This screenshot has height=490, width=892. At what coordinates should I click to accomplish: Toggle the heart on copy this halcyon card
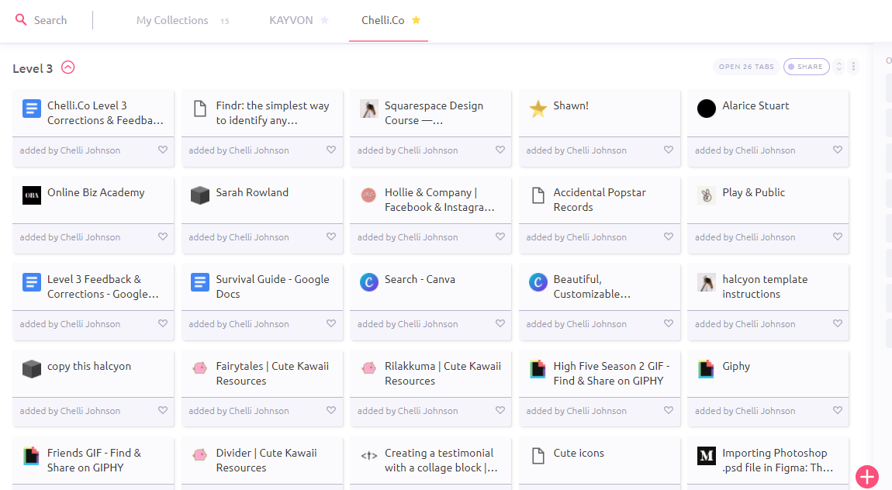[163, 410]
